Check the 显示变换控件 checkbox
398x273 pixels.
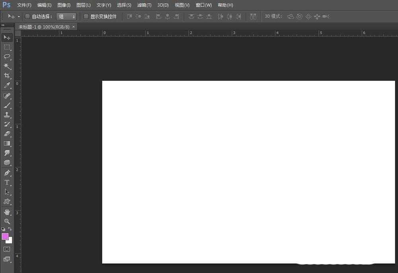[86, 17]
